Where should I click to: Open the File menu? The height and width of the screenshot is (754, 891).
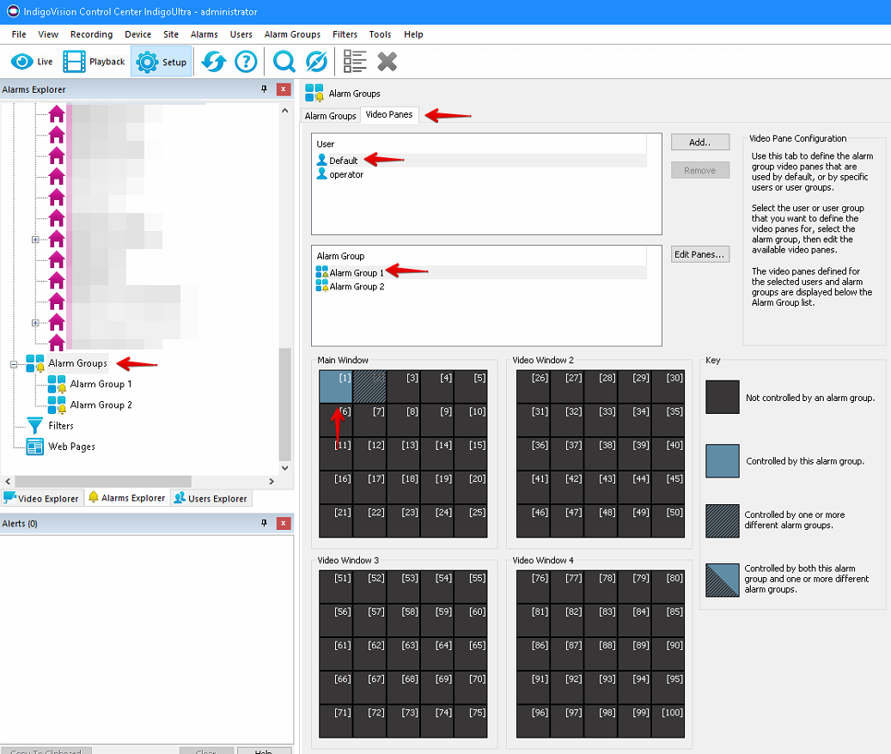pos(19,34)
